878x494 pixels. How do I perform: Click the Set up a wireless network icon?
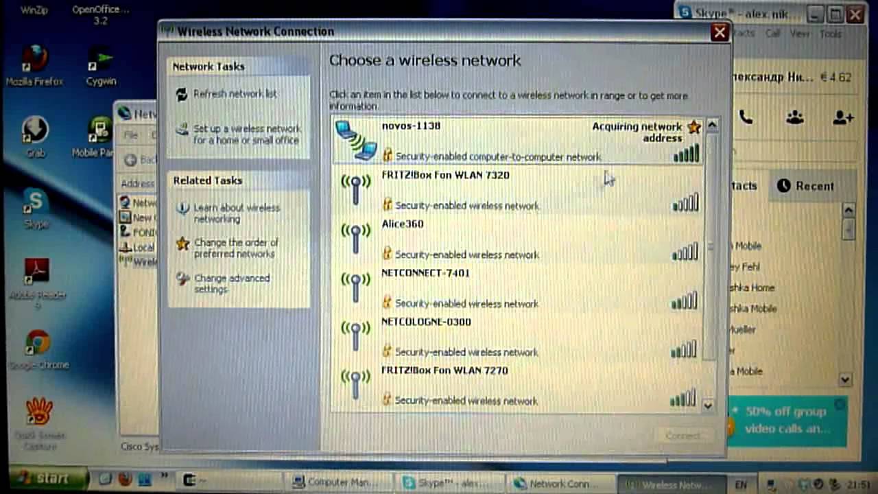(182, 129)
